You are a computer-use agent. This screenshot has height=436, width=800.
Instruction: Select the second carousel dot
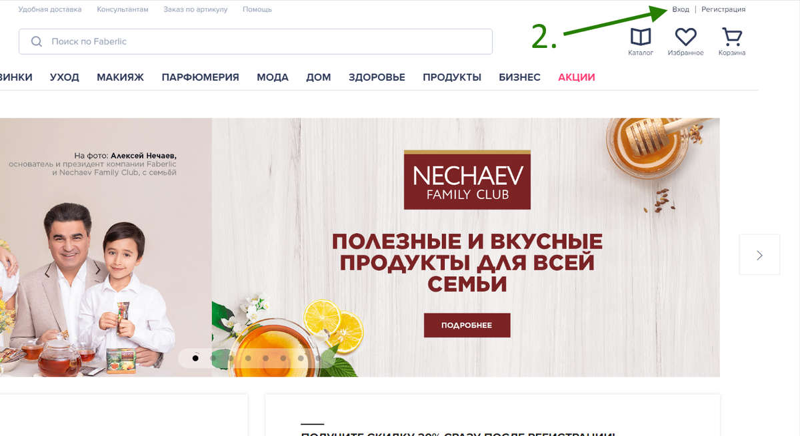[x=213, y=358]
